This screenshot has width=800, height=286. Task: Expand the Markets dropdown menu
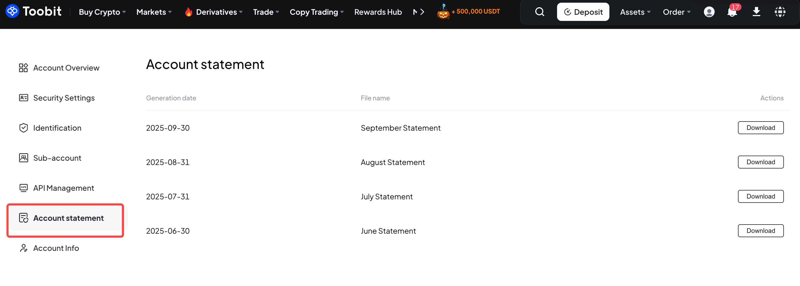pos(154,12)
